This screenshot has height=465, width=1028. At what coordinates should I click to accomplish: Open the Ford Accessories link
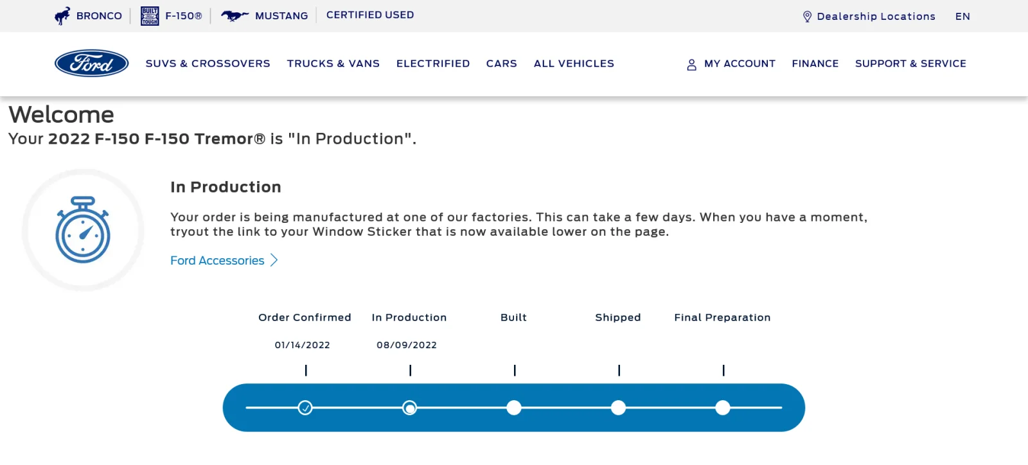point(217,260)
